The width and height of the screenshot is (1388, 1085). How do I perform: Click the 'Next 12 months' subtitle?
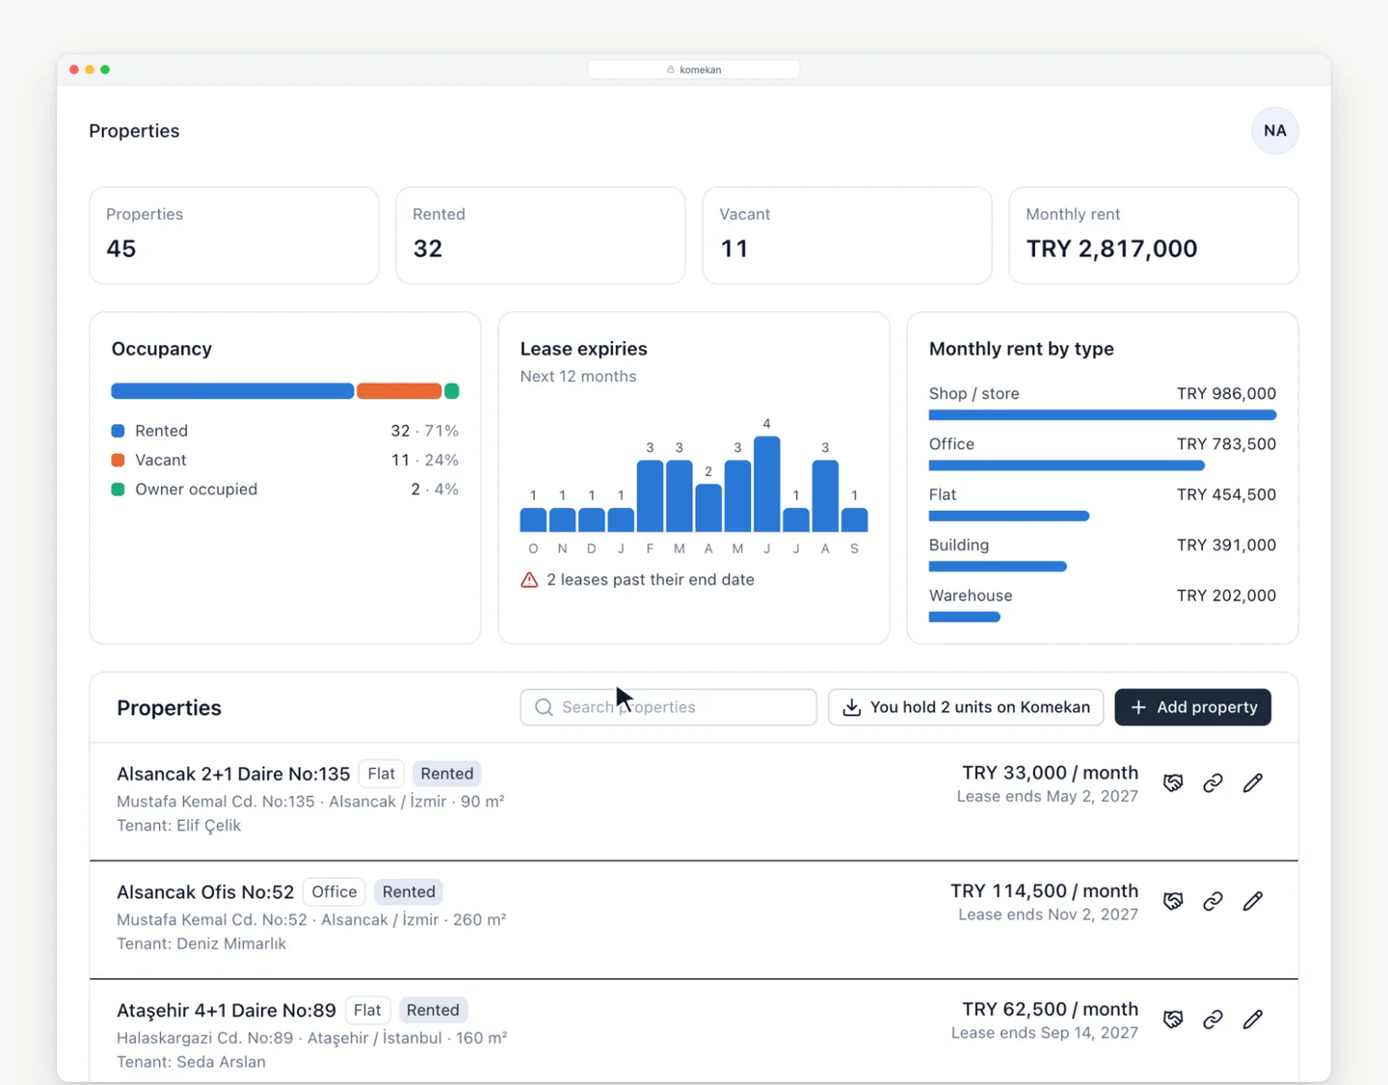coord(578,377)
